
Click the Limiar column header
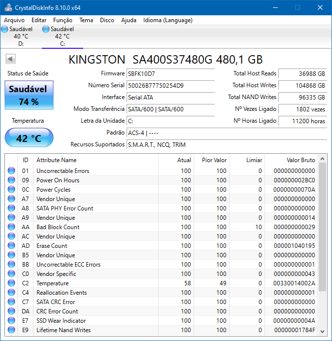click(247, 160)
